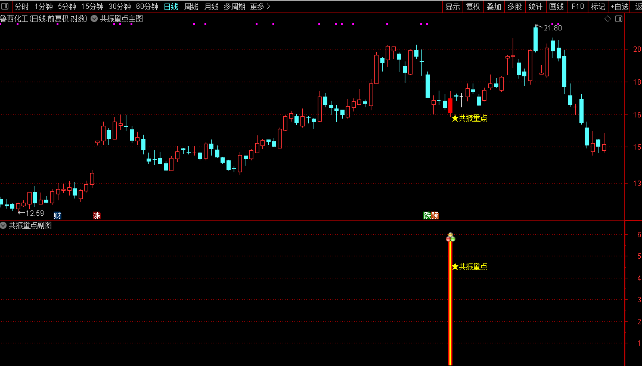Click the 21.80 high price label
642x366 pixels.
[x=553, y=28]
